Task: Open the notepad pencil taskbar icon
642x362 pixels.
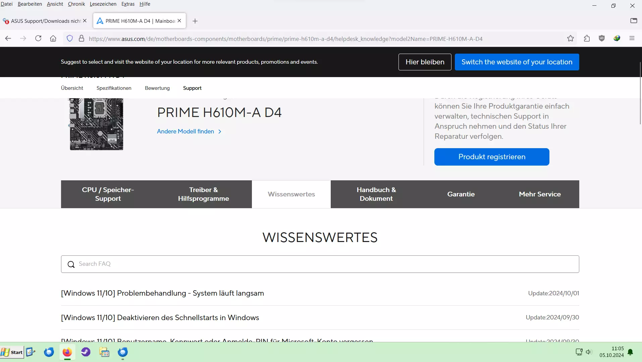Action: [31, 352]
